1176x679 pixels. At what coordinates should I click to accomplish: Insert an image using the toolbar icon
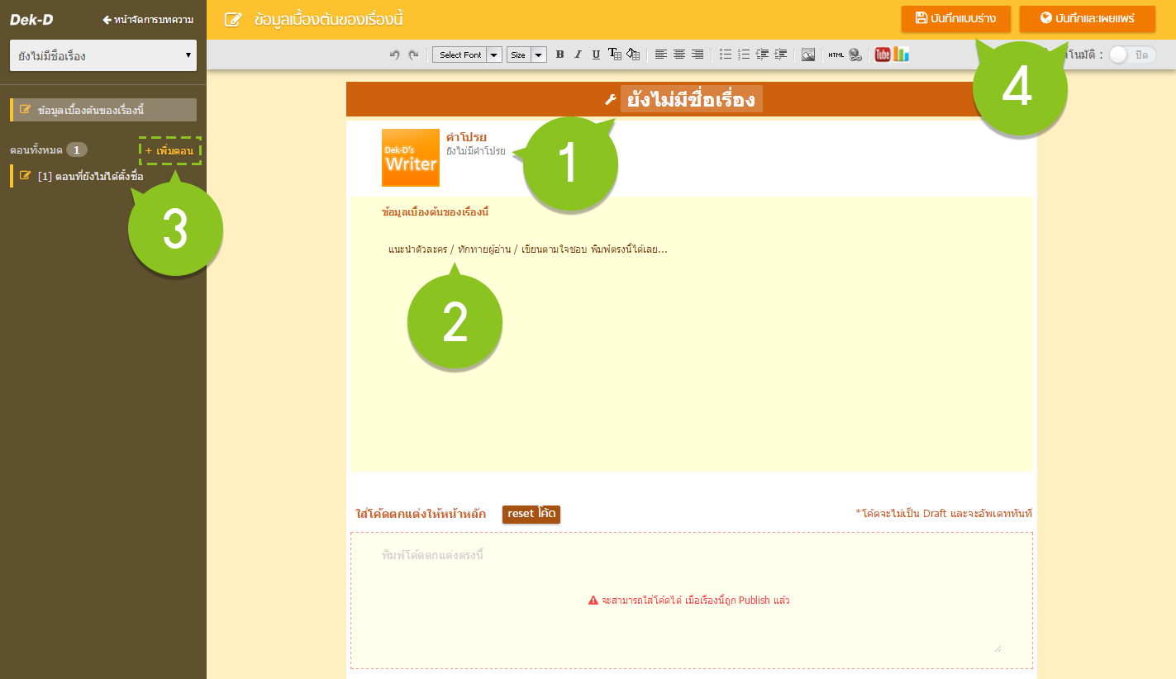point(808,54)
